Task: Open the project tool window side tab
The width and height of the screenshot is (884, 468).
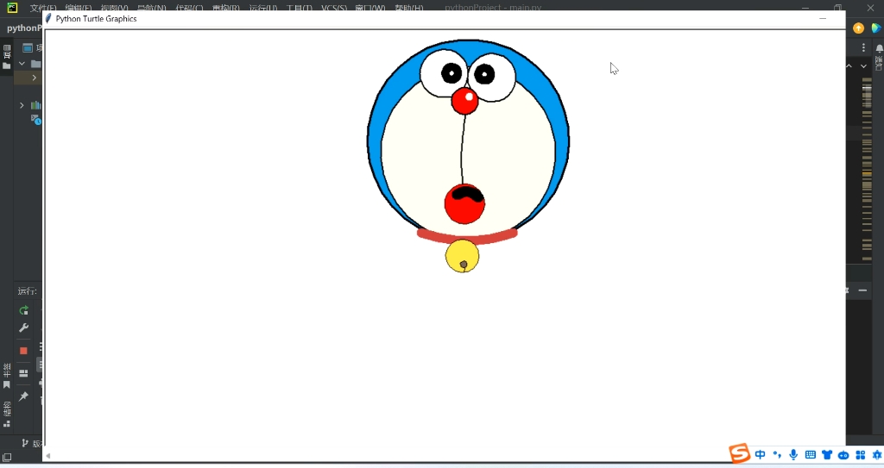Action: pos(7,57)
